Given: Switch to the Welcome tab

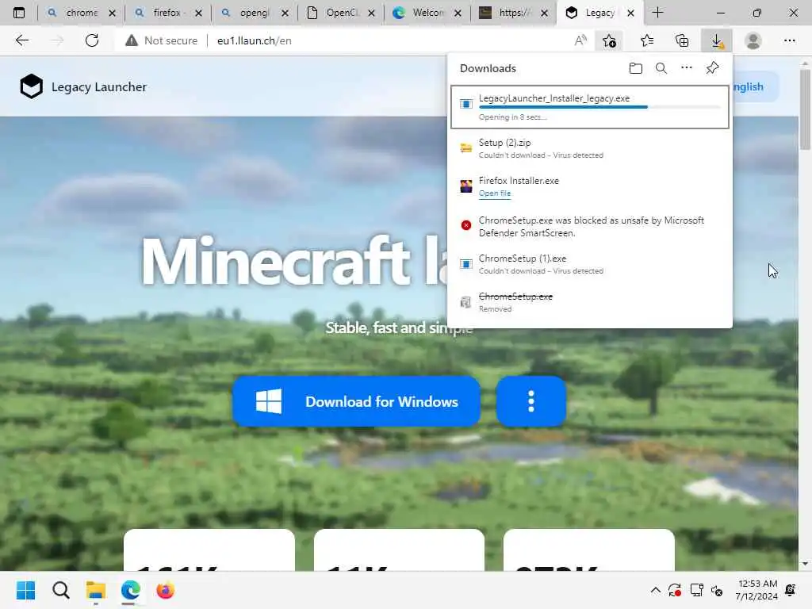Looking at the screenshot, I should [x=426, y=13].
